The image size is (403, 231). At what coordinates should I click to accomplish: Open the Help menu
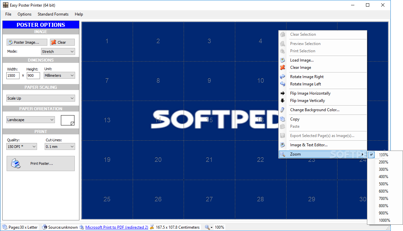click(x=79, y=14)
